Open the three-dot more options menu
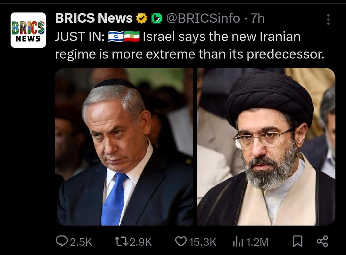 click(x=328, y=20)
